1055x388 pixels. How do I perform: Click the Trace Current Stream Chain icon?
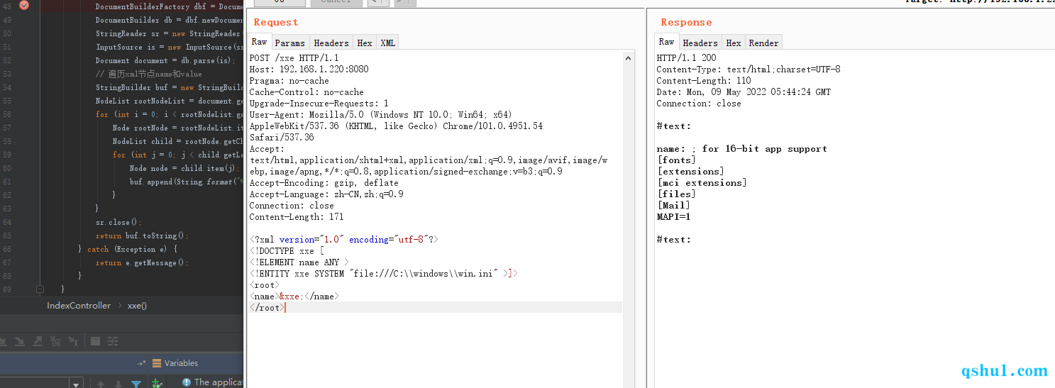point(113,341)
